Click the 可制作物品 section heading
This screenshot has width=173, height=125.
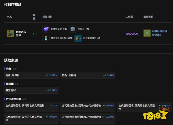(x=13, y=5)
